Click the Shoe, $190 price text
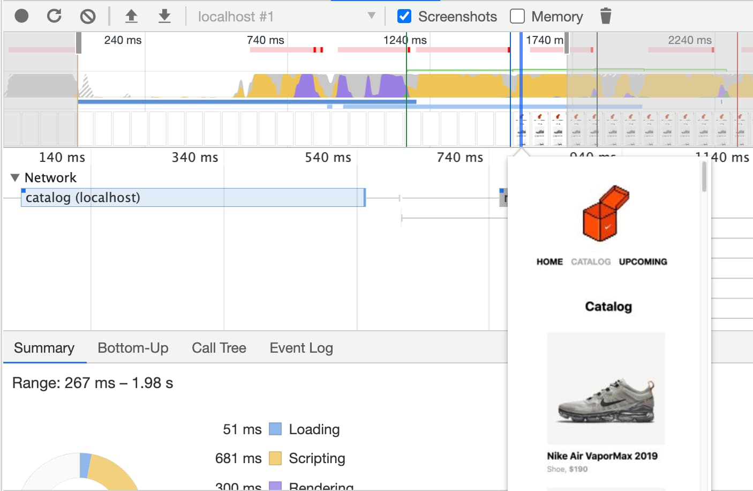The image size is (753, 491). point(567,469)
